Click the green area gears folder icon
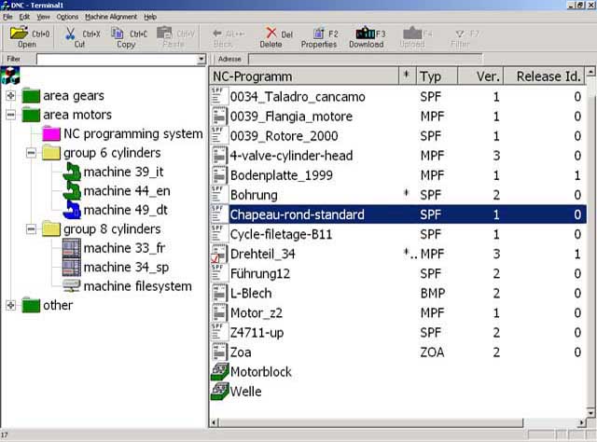 point(31,95)
